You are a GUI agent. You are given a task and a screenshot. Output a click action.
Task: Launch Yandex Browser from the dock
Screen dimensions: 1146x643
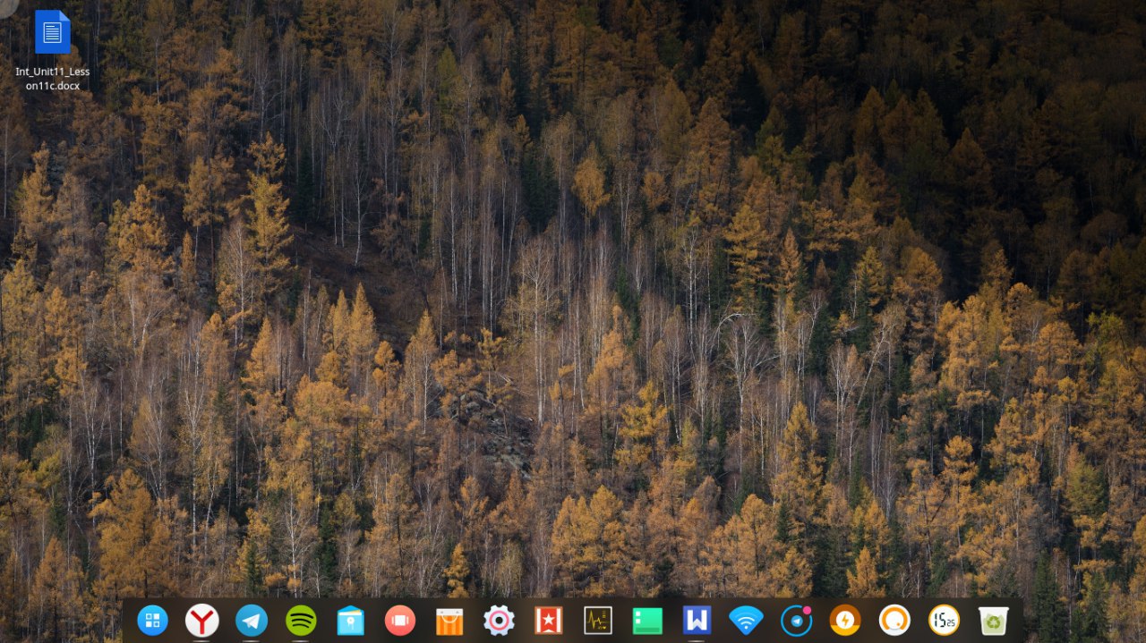(202, 620)
